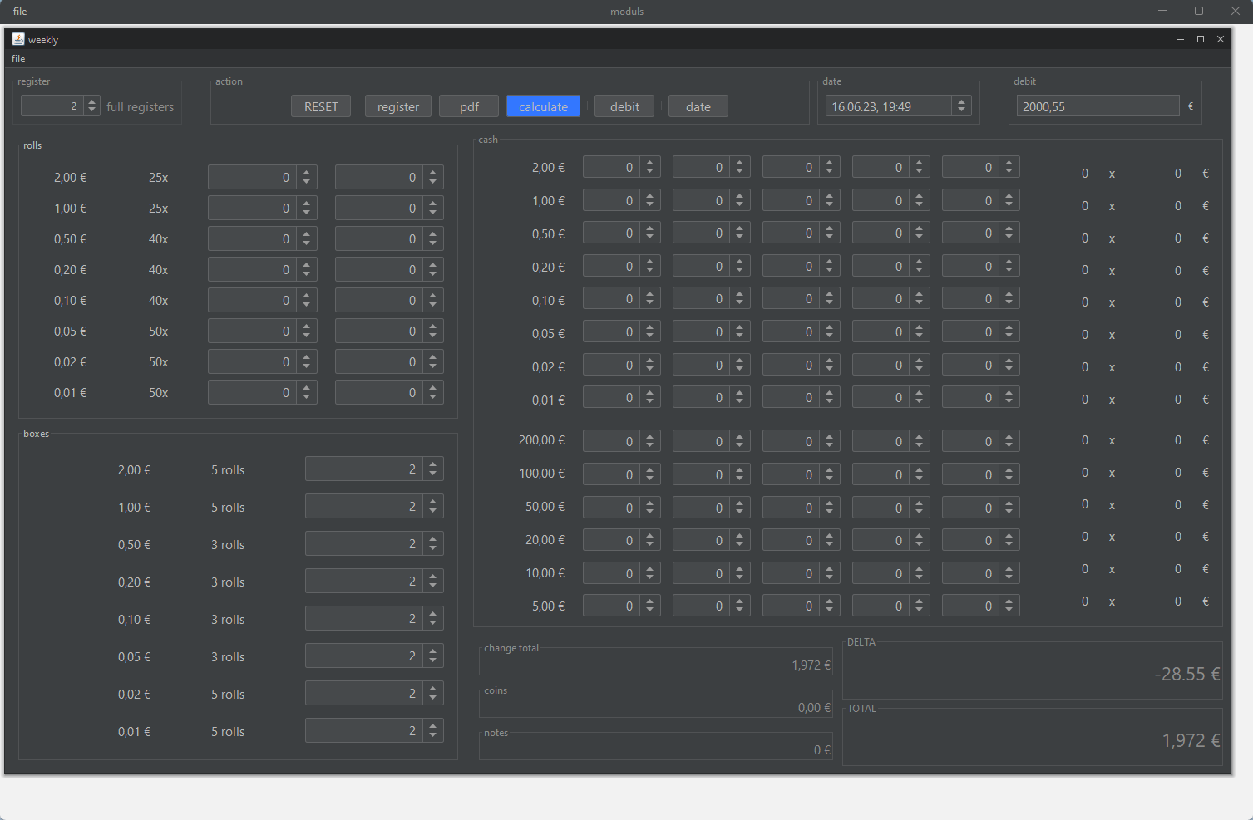Click the Java icon in weekly title bar

pos(18,39)
